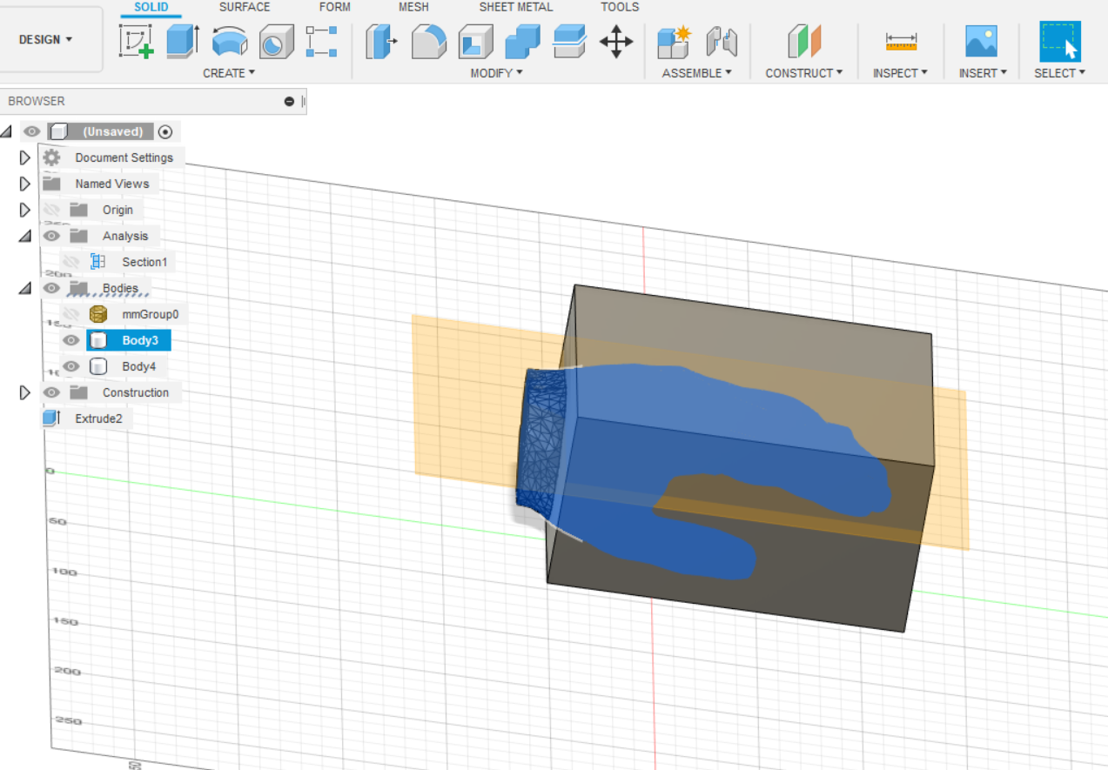
Task: Select the Revolve tool icon
Action: (230, 42)
